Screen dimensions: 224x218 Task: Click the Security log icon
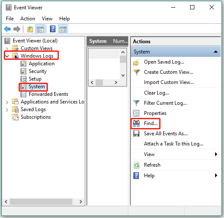click(23, 71)
